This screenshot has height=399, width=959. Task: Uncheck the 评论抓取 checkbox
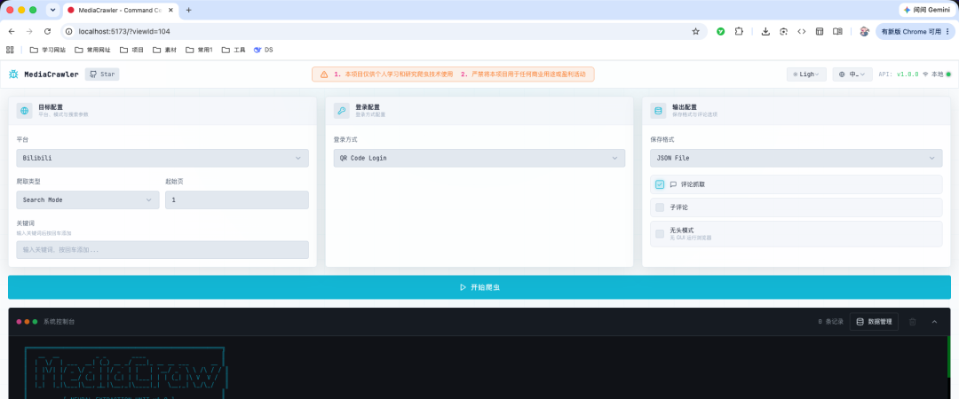tap(659, 184)
